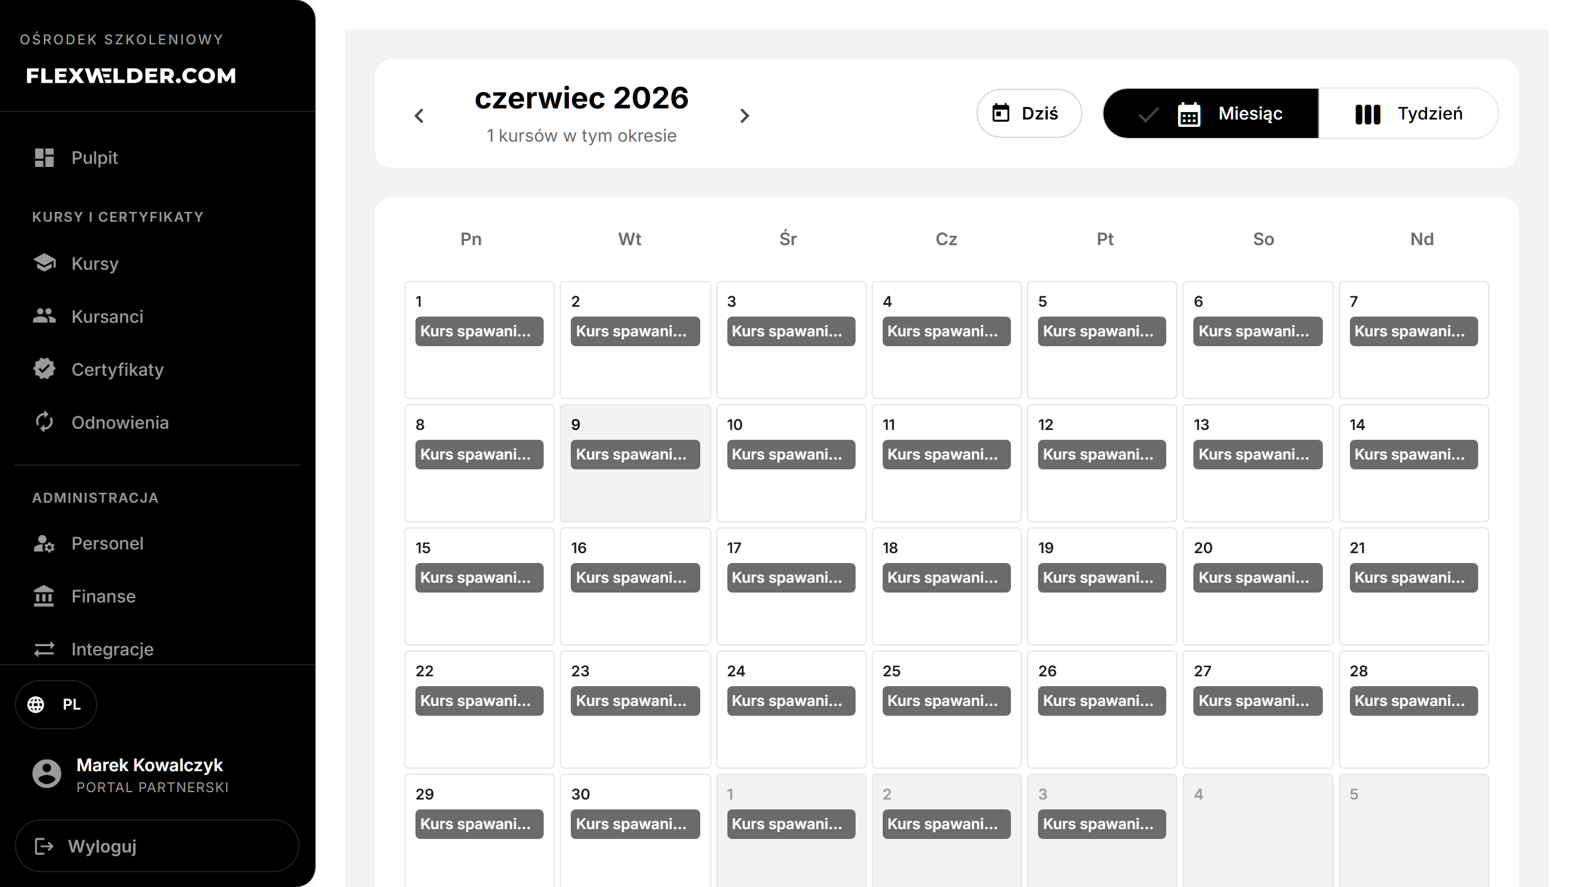The image size is (1578, 887).
Task: Jump to today with Dziś button
Action: [1029, 113]
